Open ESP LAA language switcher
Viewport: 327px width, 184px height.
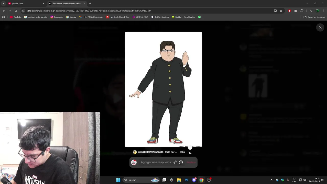click(x=294, y=180)
